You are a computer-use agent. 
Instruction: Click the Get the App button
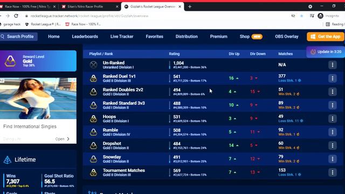[326, 37]
